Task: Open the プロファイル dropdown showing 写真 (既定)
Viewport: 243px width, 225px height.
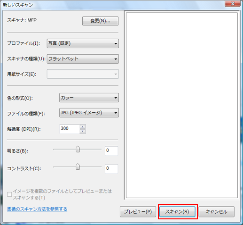Action: [x=83, y=43]
